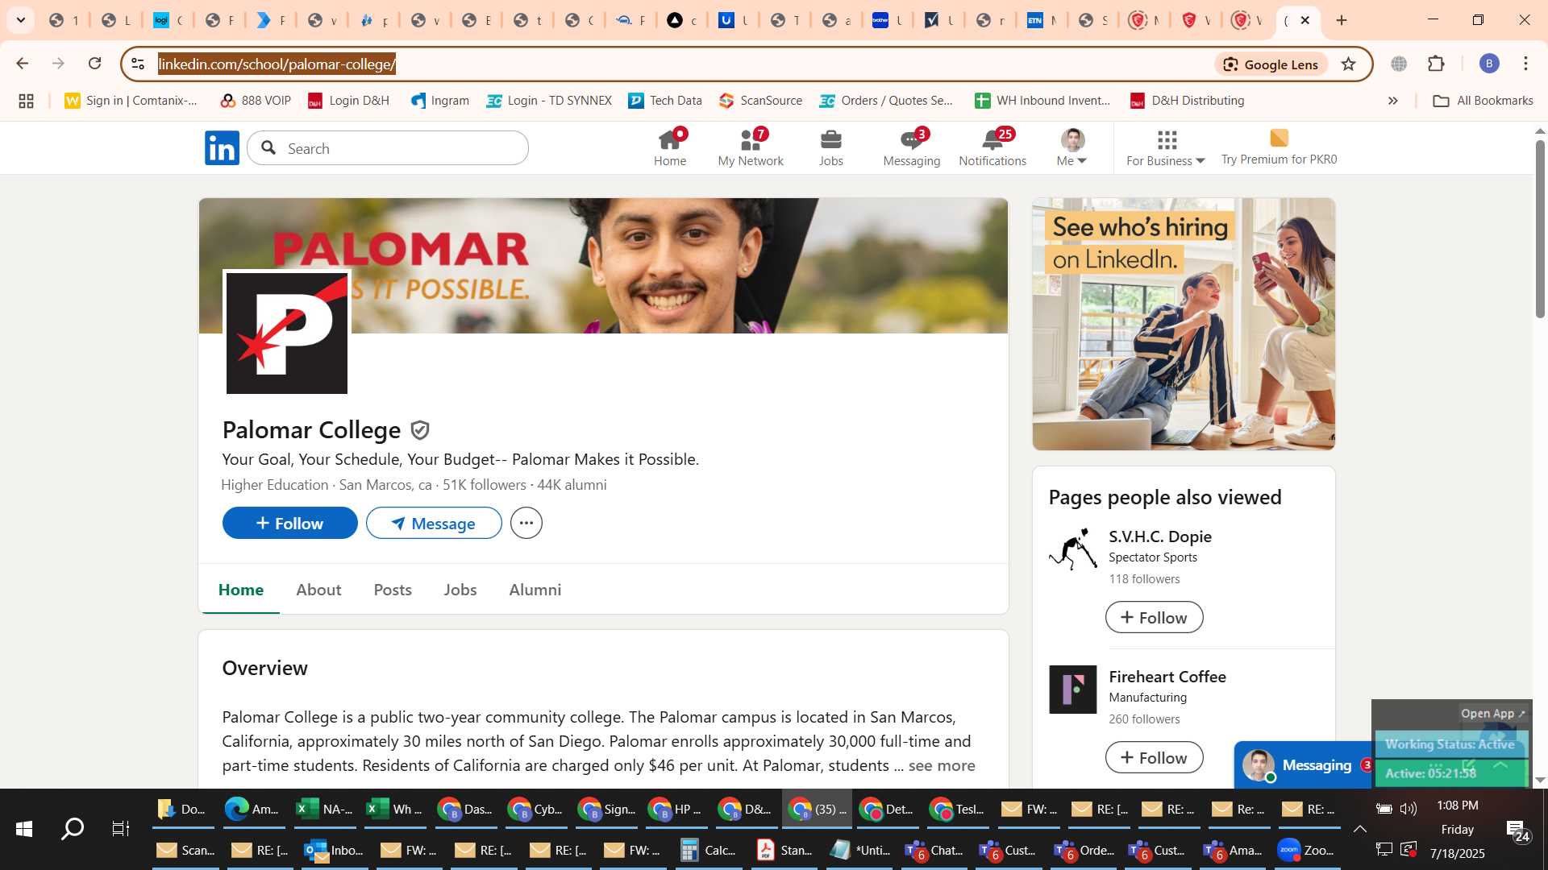This screenshot has width=1548, height=870.
Task: Open the Windows notification center icon
Action: (1517, 831)
